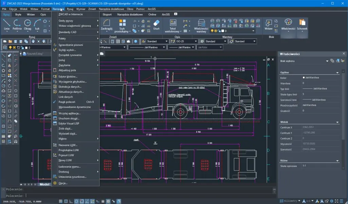This screenshot has width=348, height=204.
Task: Toggle Pasek poleceń checked menu item
Action: [67, 102]
